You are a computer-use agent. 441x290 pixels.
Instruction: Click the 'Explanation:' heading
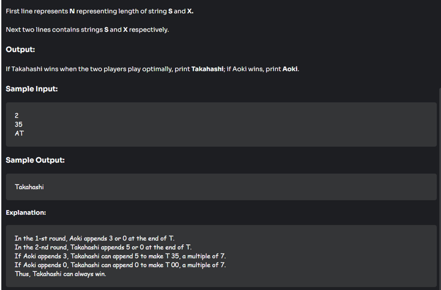[x=26, y=213]
